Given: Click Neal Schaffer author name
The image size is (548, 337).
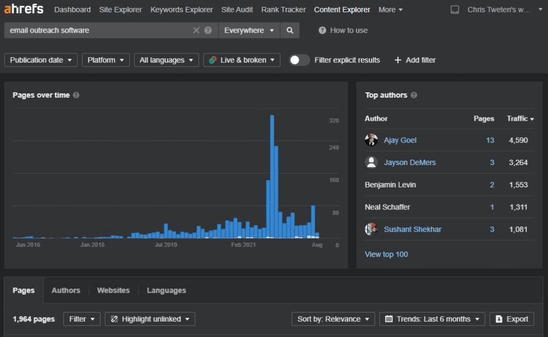Looking at the screenshot, I should 387,207.
